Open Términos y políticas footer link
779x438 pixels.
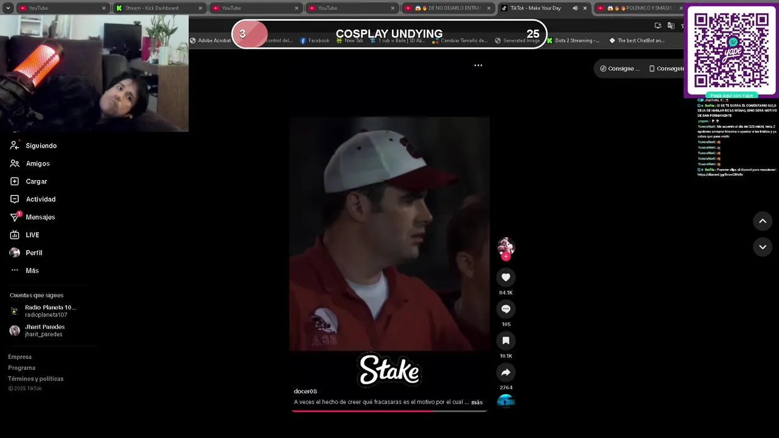click(36, 379)
